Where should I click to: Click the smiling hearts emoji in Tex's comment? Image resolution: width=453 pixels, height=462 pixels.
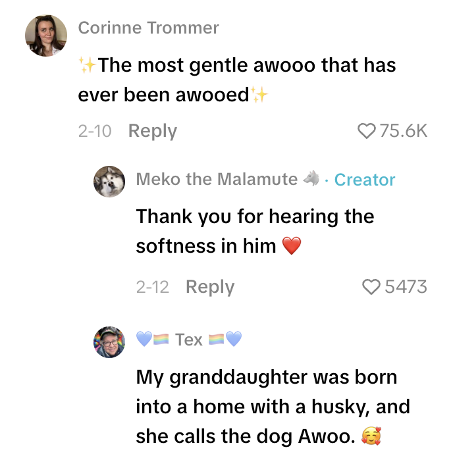[x=371, y=436]
